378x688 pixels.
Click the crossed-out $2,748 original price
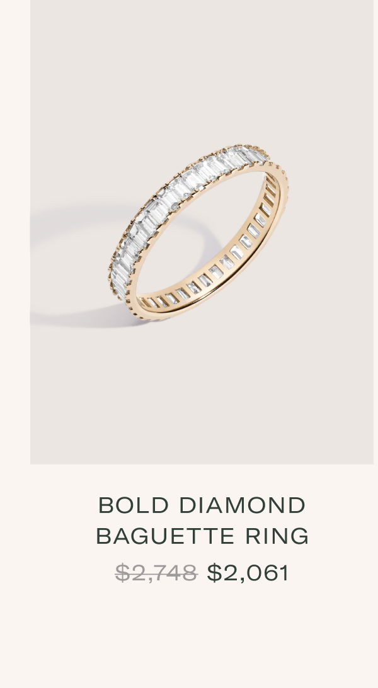point(156,573)
